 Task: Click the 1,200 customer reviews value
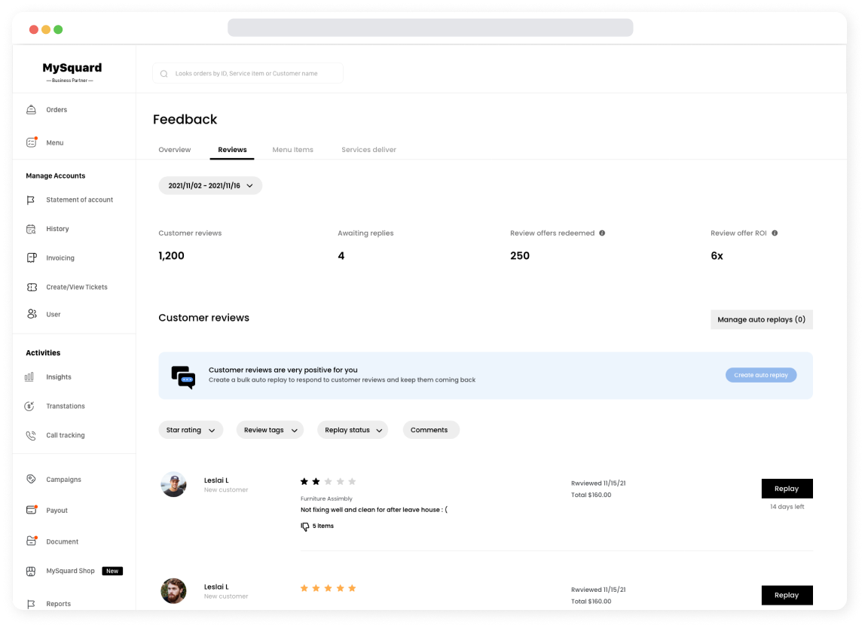click(171, 256)
